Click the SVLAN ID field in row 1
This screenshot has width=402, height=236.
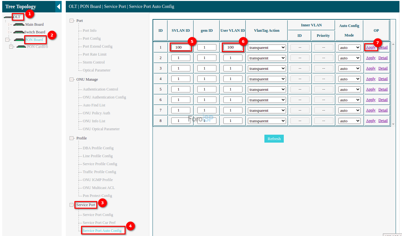181,47
